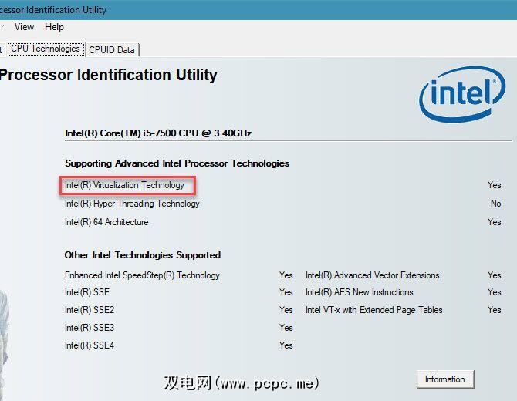Open the Help menu

pyautogui.click(x=55, y=27)
